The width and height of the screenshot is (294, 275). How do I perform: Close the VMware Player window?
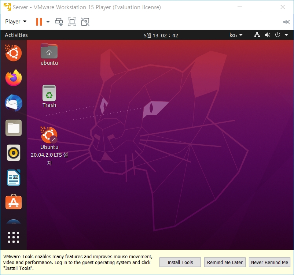pyautogui.click(x=283, y=7)
